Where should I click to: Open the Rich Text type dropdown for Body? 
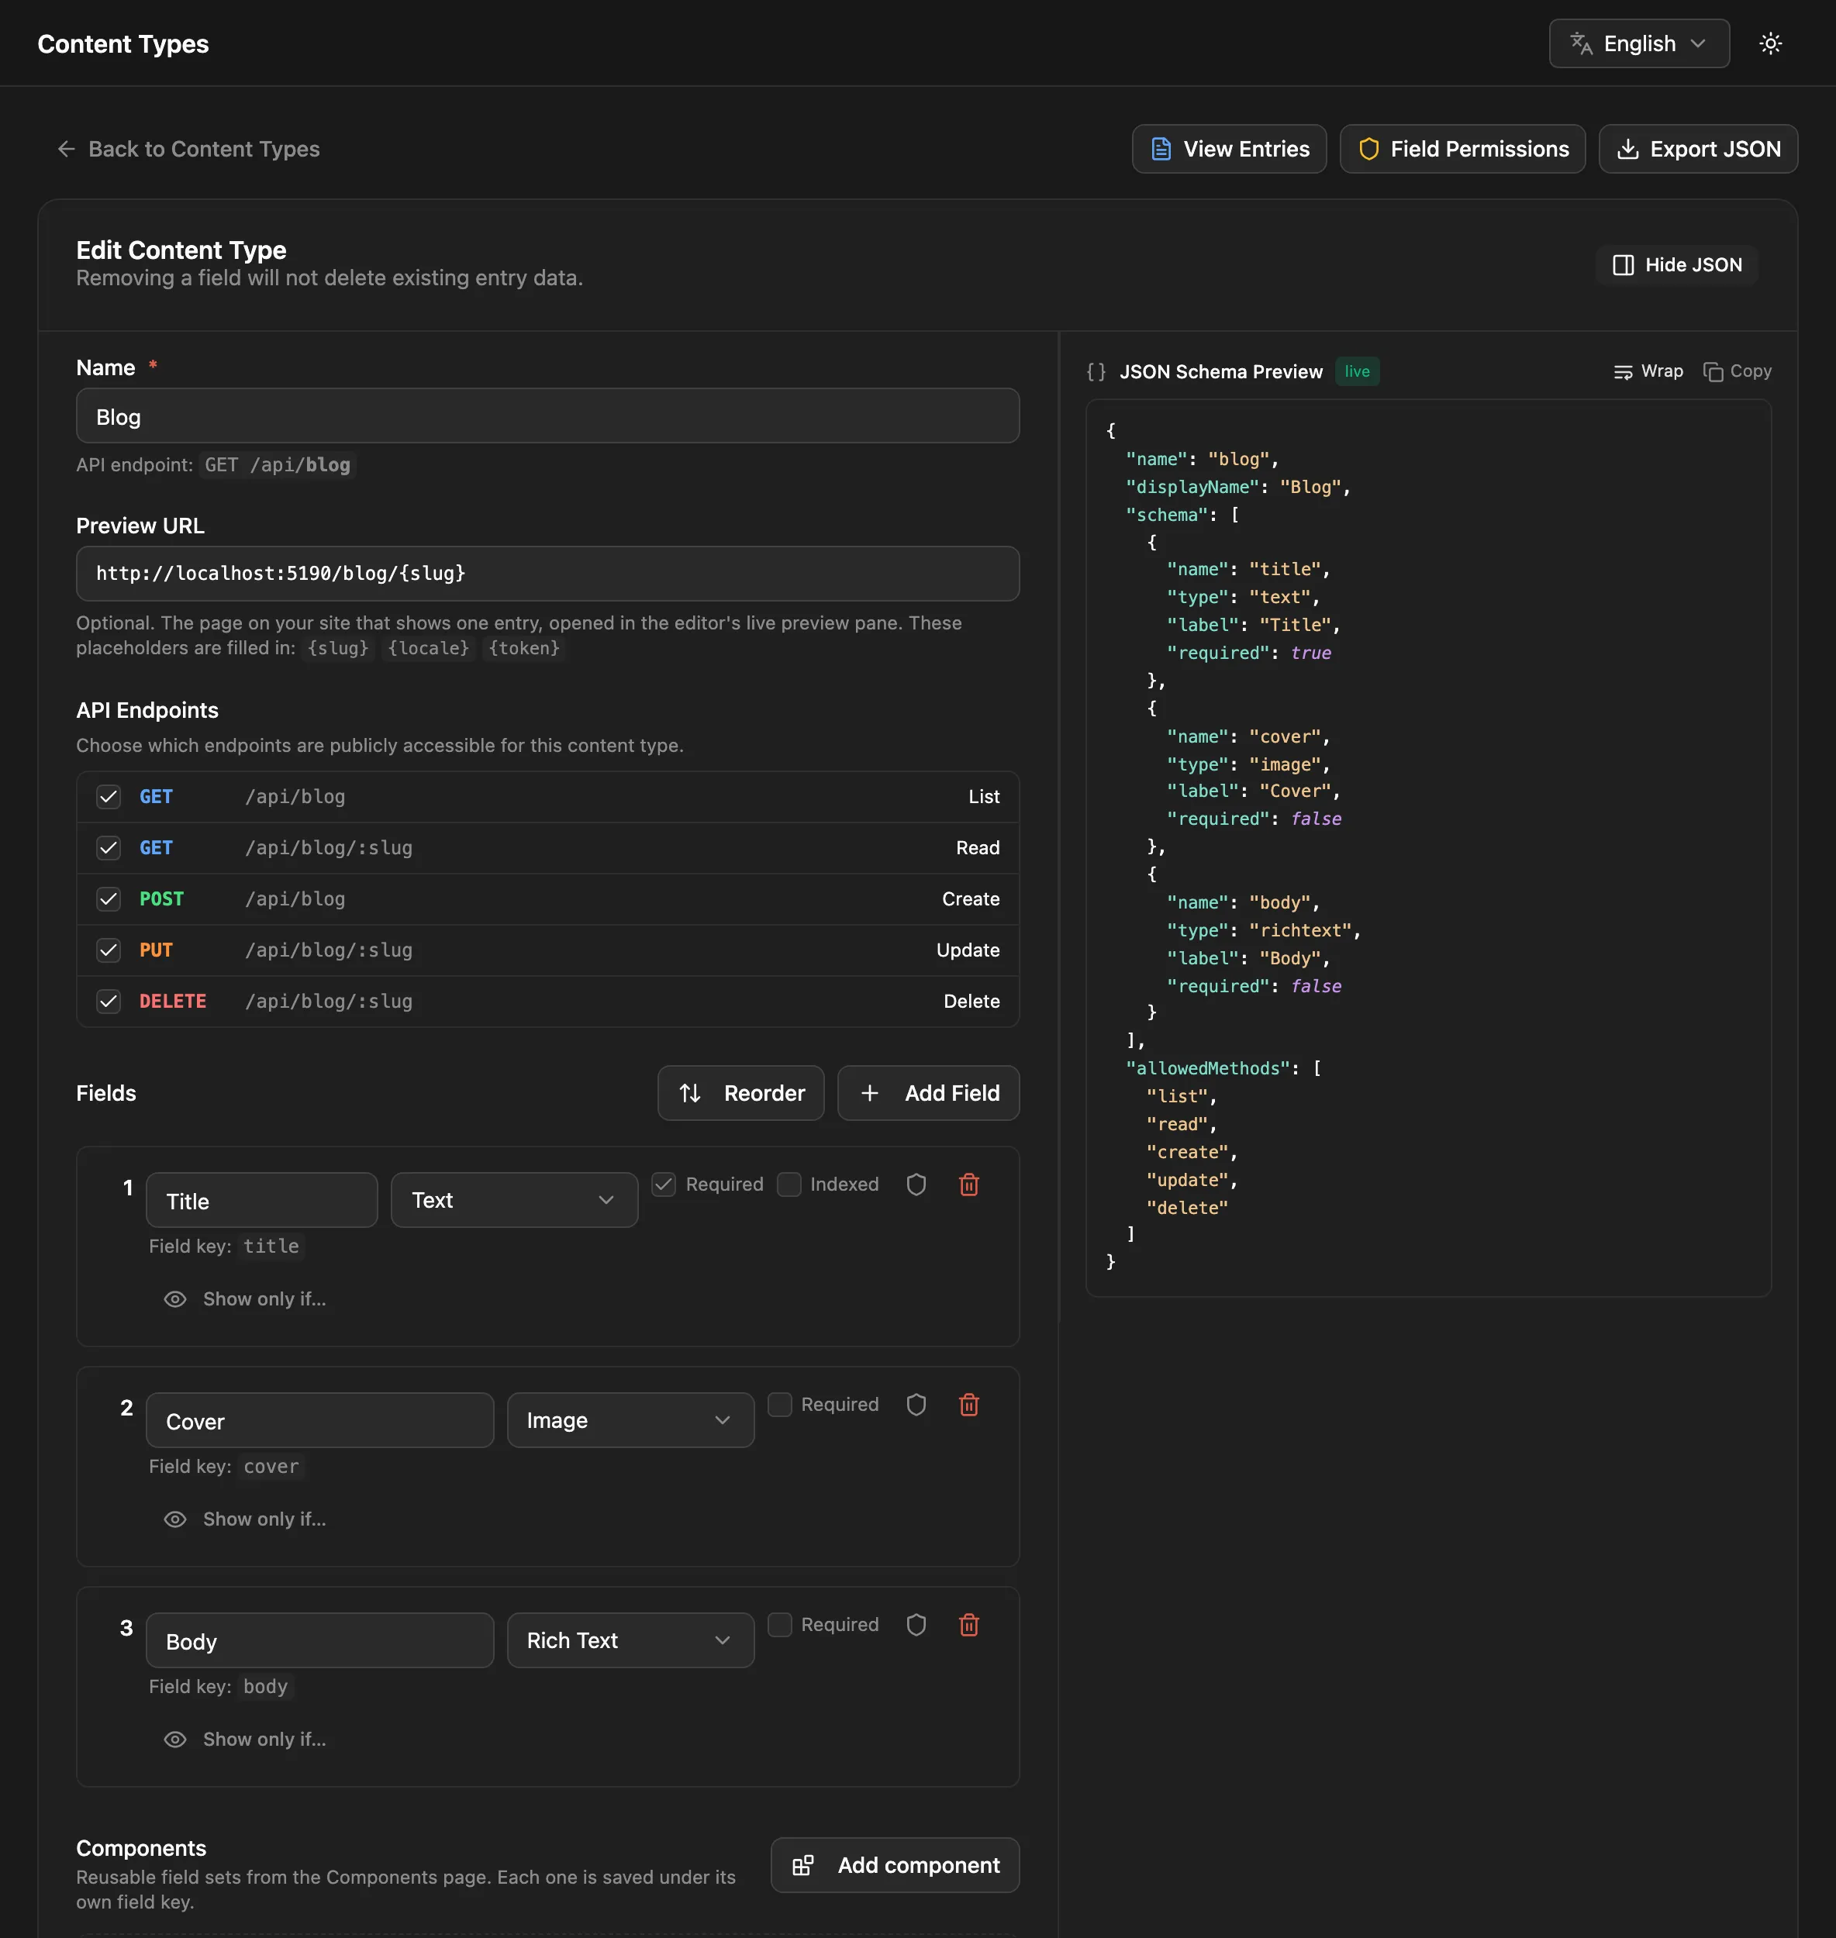tap(630, 1640)
